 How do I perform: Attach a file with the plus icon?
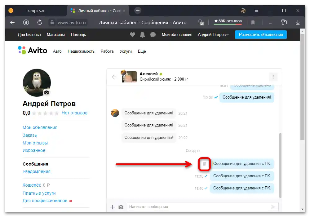coord(113,207)
